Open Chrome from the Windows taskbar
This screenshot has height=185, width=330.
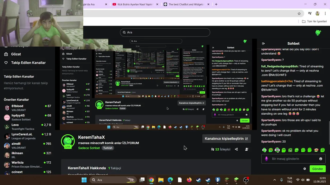151,180
